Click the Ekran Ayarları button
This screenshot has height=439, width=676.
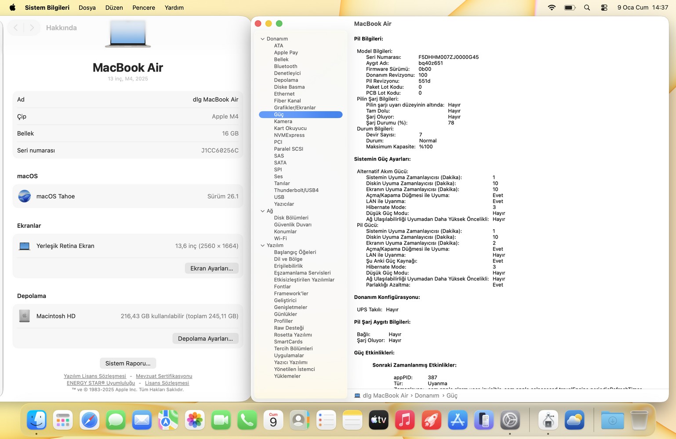pyautogui.click(x=211, y=269)
